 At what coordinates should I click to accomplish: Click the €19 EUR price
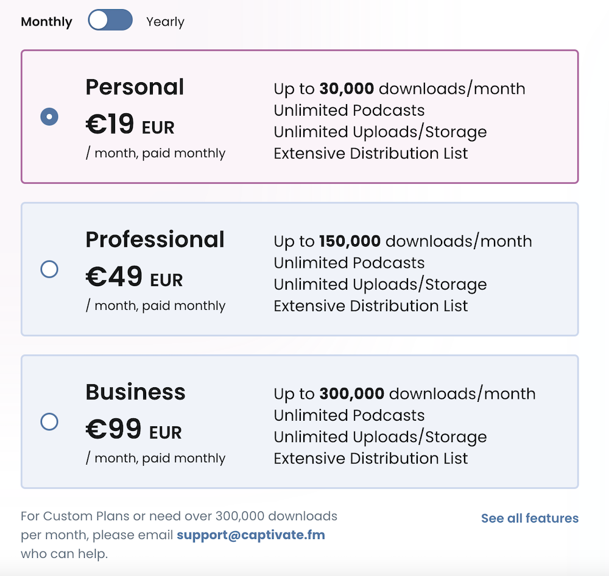(130, 125)
